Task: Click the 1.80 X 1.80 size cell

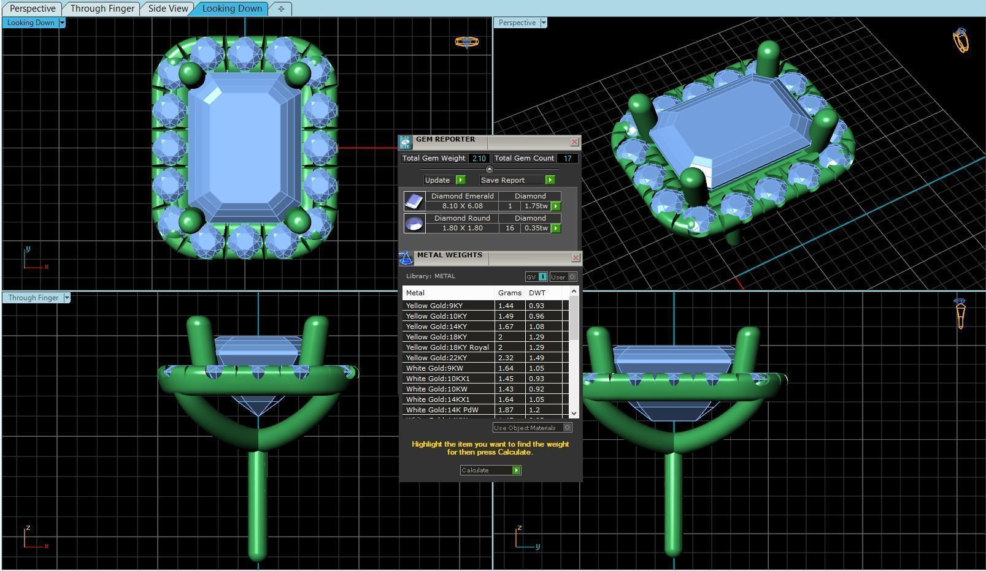Action: click(x=462, y=229)
